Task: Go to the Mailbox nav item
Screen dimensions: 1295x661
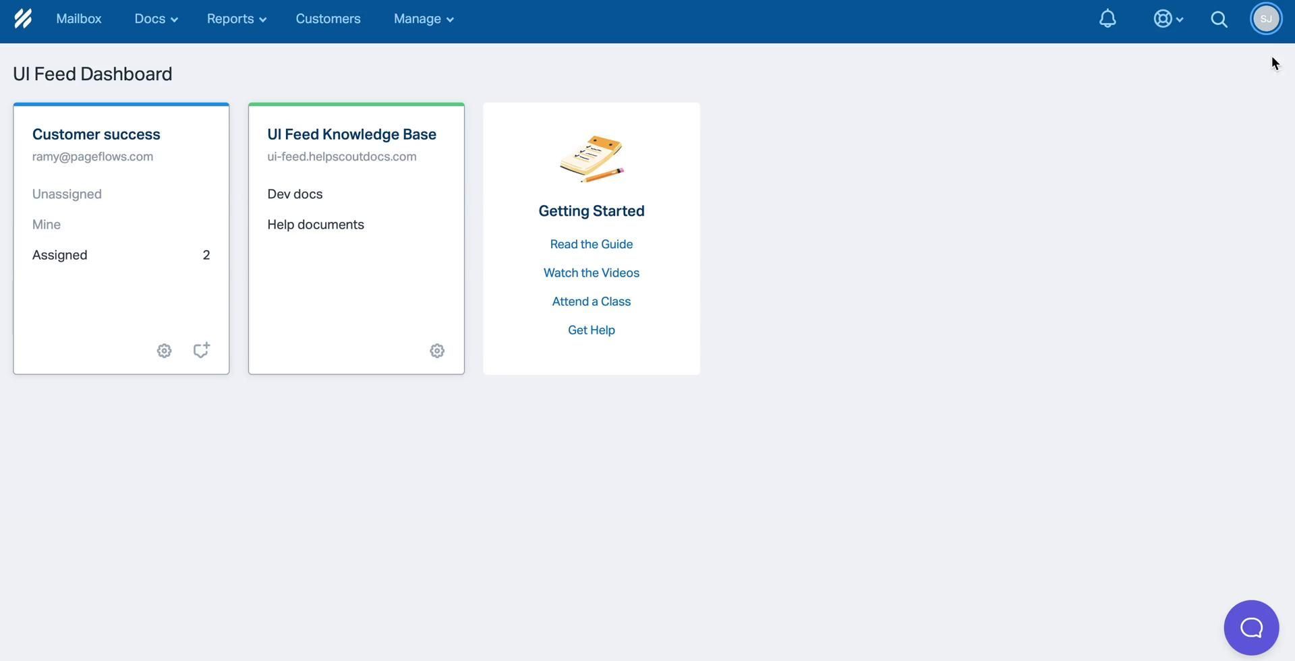Action: pos(79,19)
